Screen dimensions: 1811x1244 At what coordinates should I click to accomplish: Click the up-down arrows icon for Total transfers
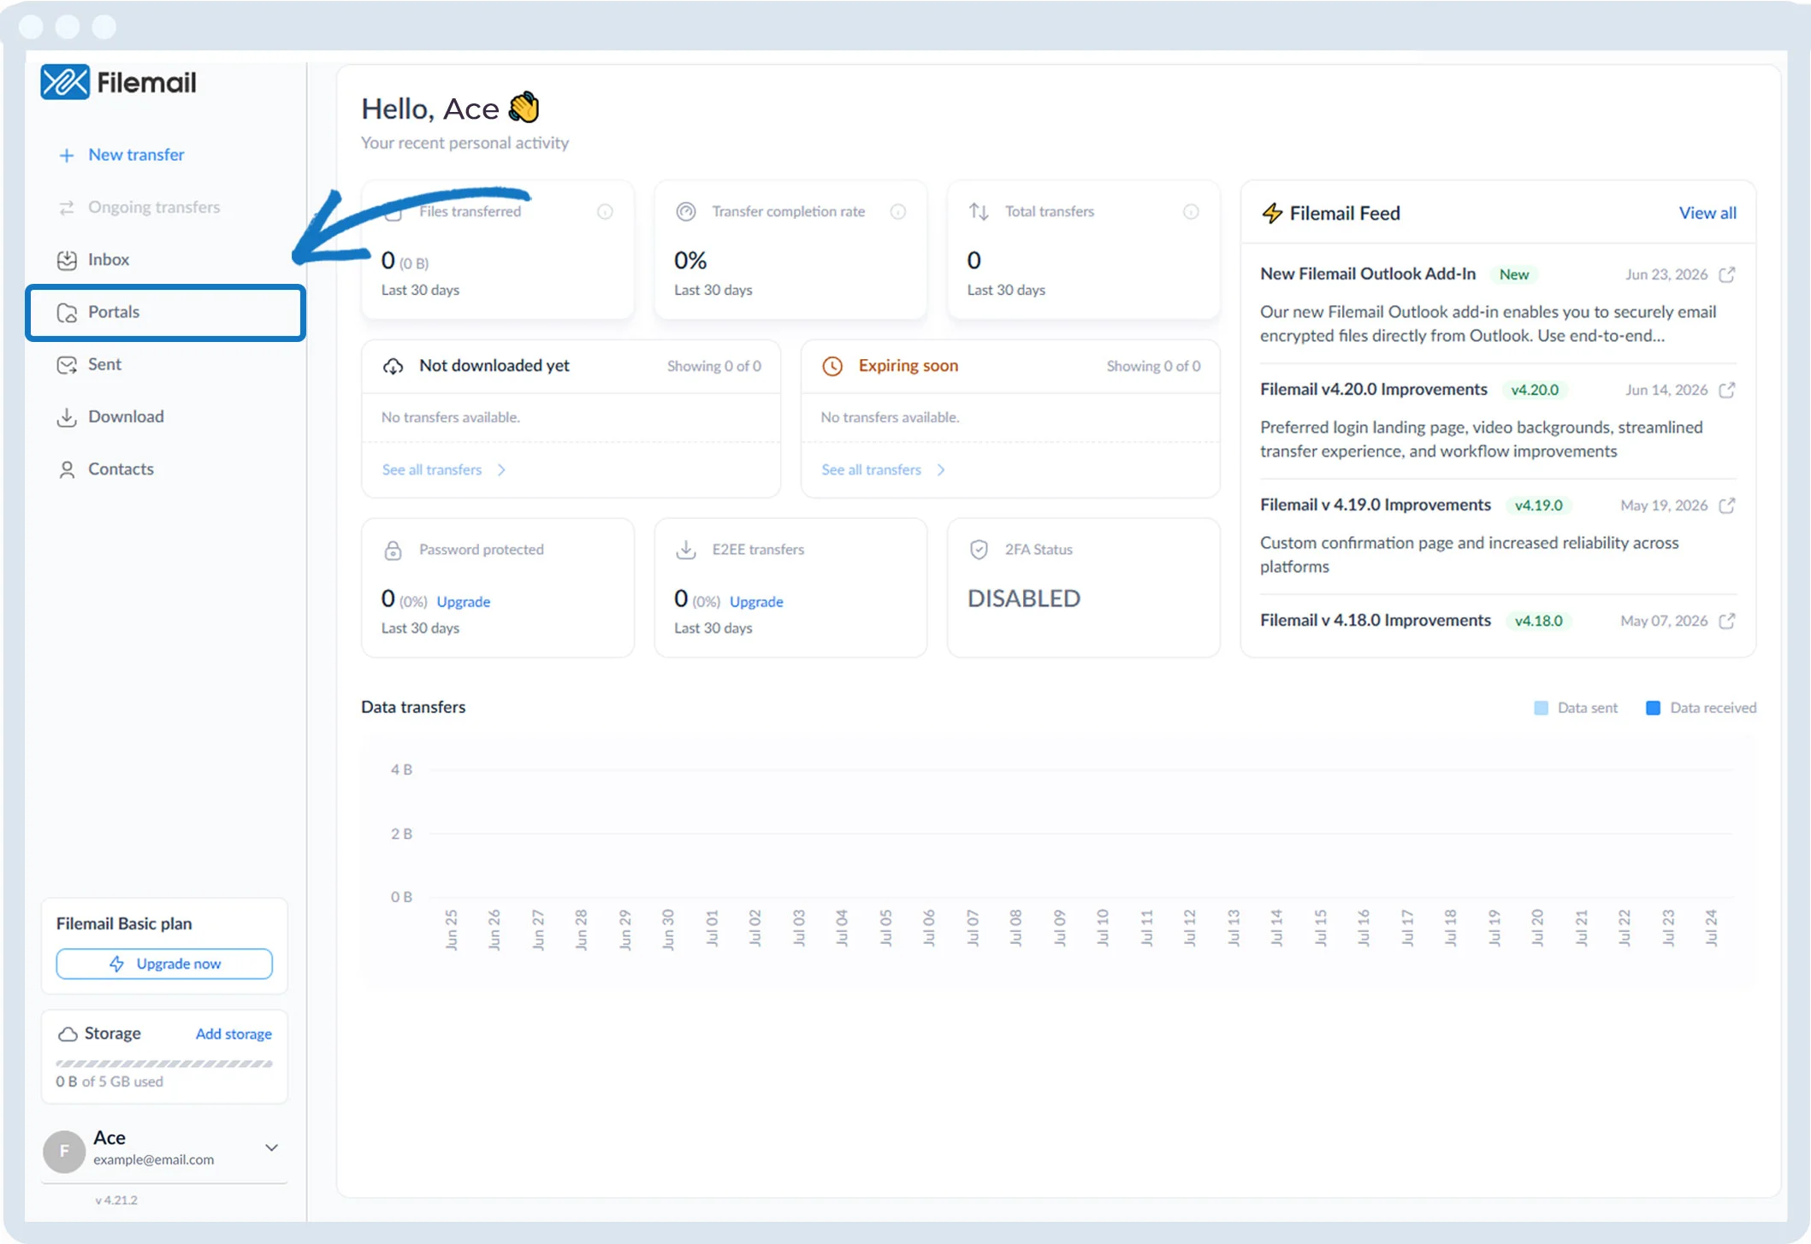click(x=979, y=211)
